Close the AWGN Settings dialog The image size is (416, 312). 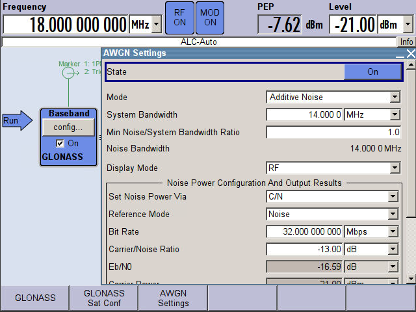[411, 53]
